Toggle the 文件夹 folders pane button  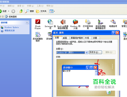(x=41, y=11)
